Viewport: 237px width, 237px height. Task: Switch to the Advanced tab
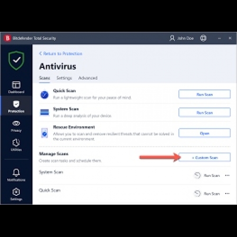(88, 78)
